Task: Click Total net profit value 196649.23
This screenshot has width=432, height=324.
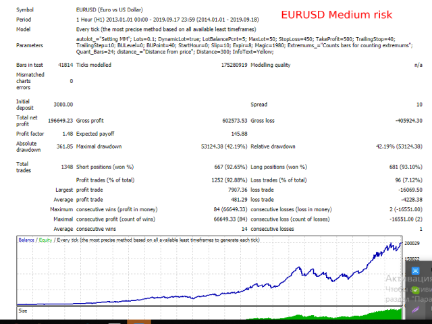Action: (x=60, y=121)
